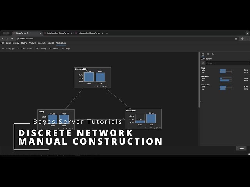Click the grid icon on Comorbidity node
250x187 pixels.
98,86
